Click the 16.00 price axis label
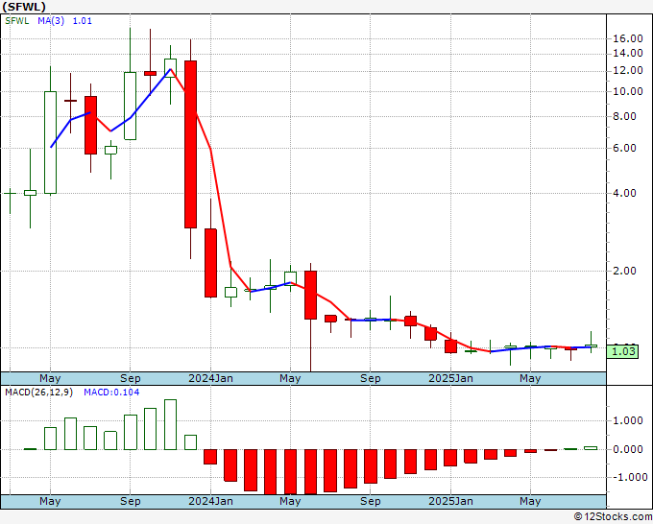This screenshot has width=653, height=524. tap(628, 38)
